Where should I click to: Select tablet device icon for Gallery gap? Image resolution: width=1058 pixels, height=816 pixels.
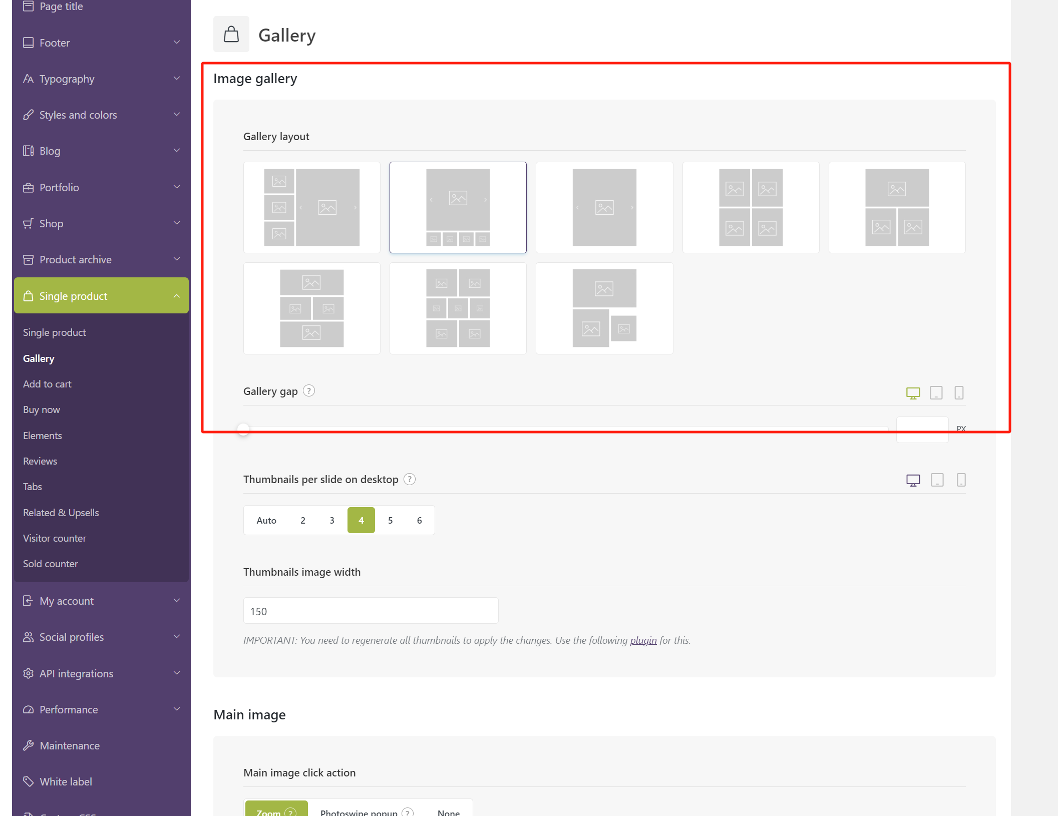click(x=936, y=393)
